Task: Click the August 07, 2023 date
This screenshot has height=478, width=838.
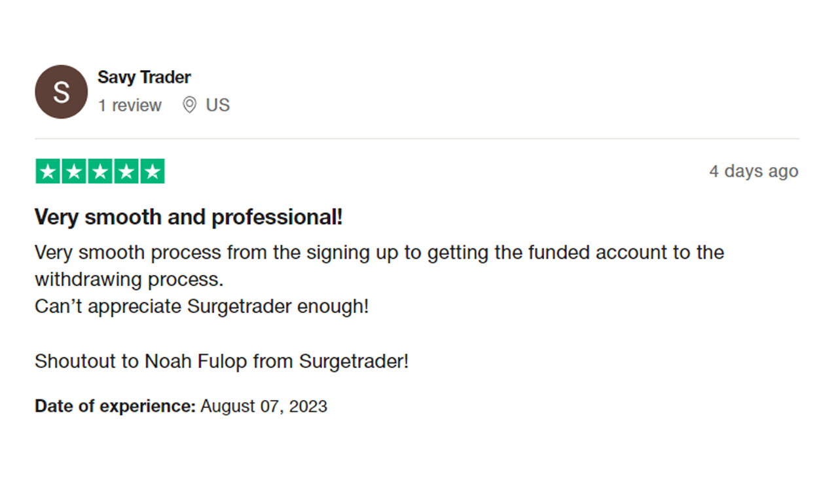Action: (x=264, y=406)
